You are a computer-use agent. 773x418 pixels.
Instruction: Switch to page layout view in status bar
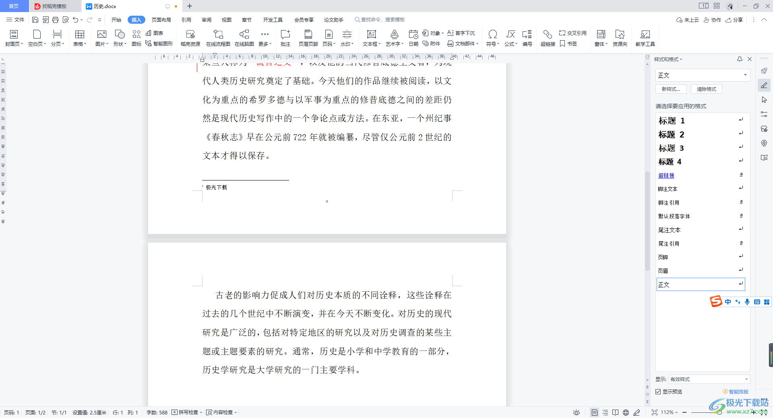click(595, 412)
